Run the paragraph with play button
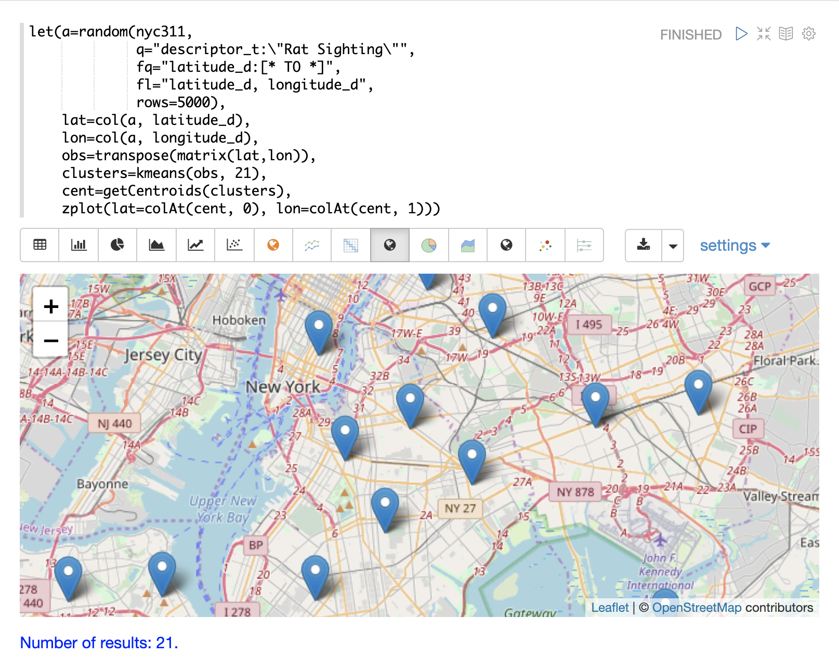839x668 pixels. [x=741, y=34]
